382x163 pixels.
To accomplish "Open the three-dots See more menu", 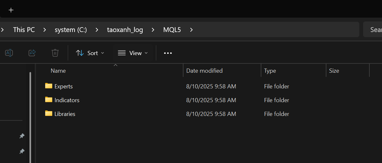I will point(168,53).
